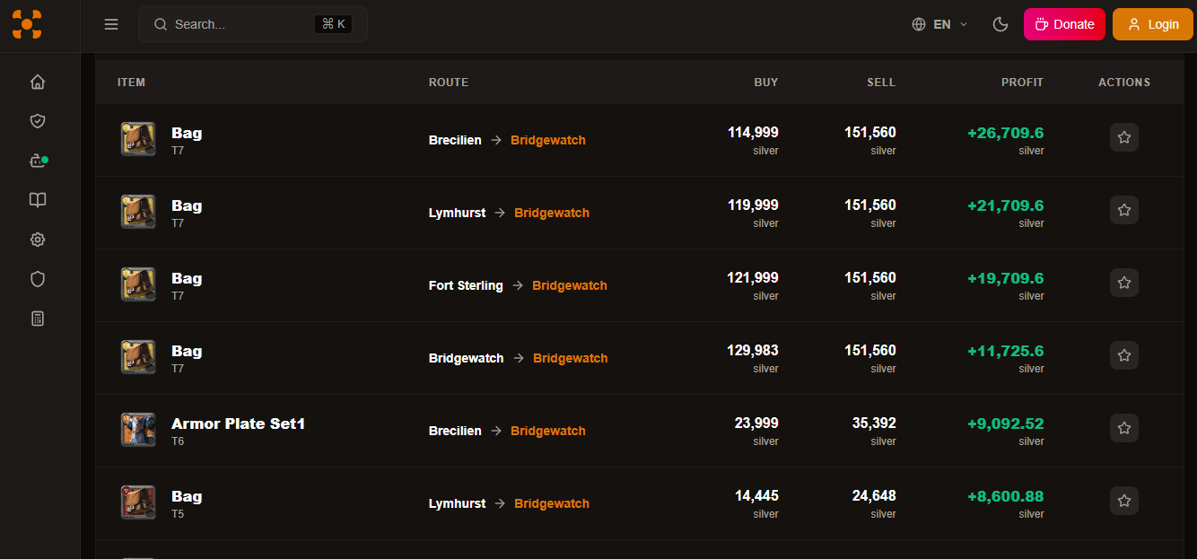
Task: Click profit value +21,709.6
Action: click(1006, 205)
